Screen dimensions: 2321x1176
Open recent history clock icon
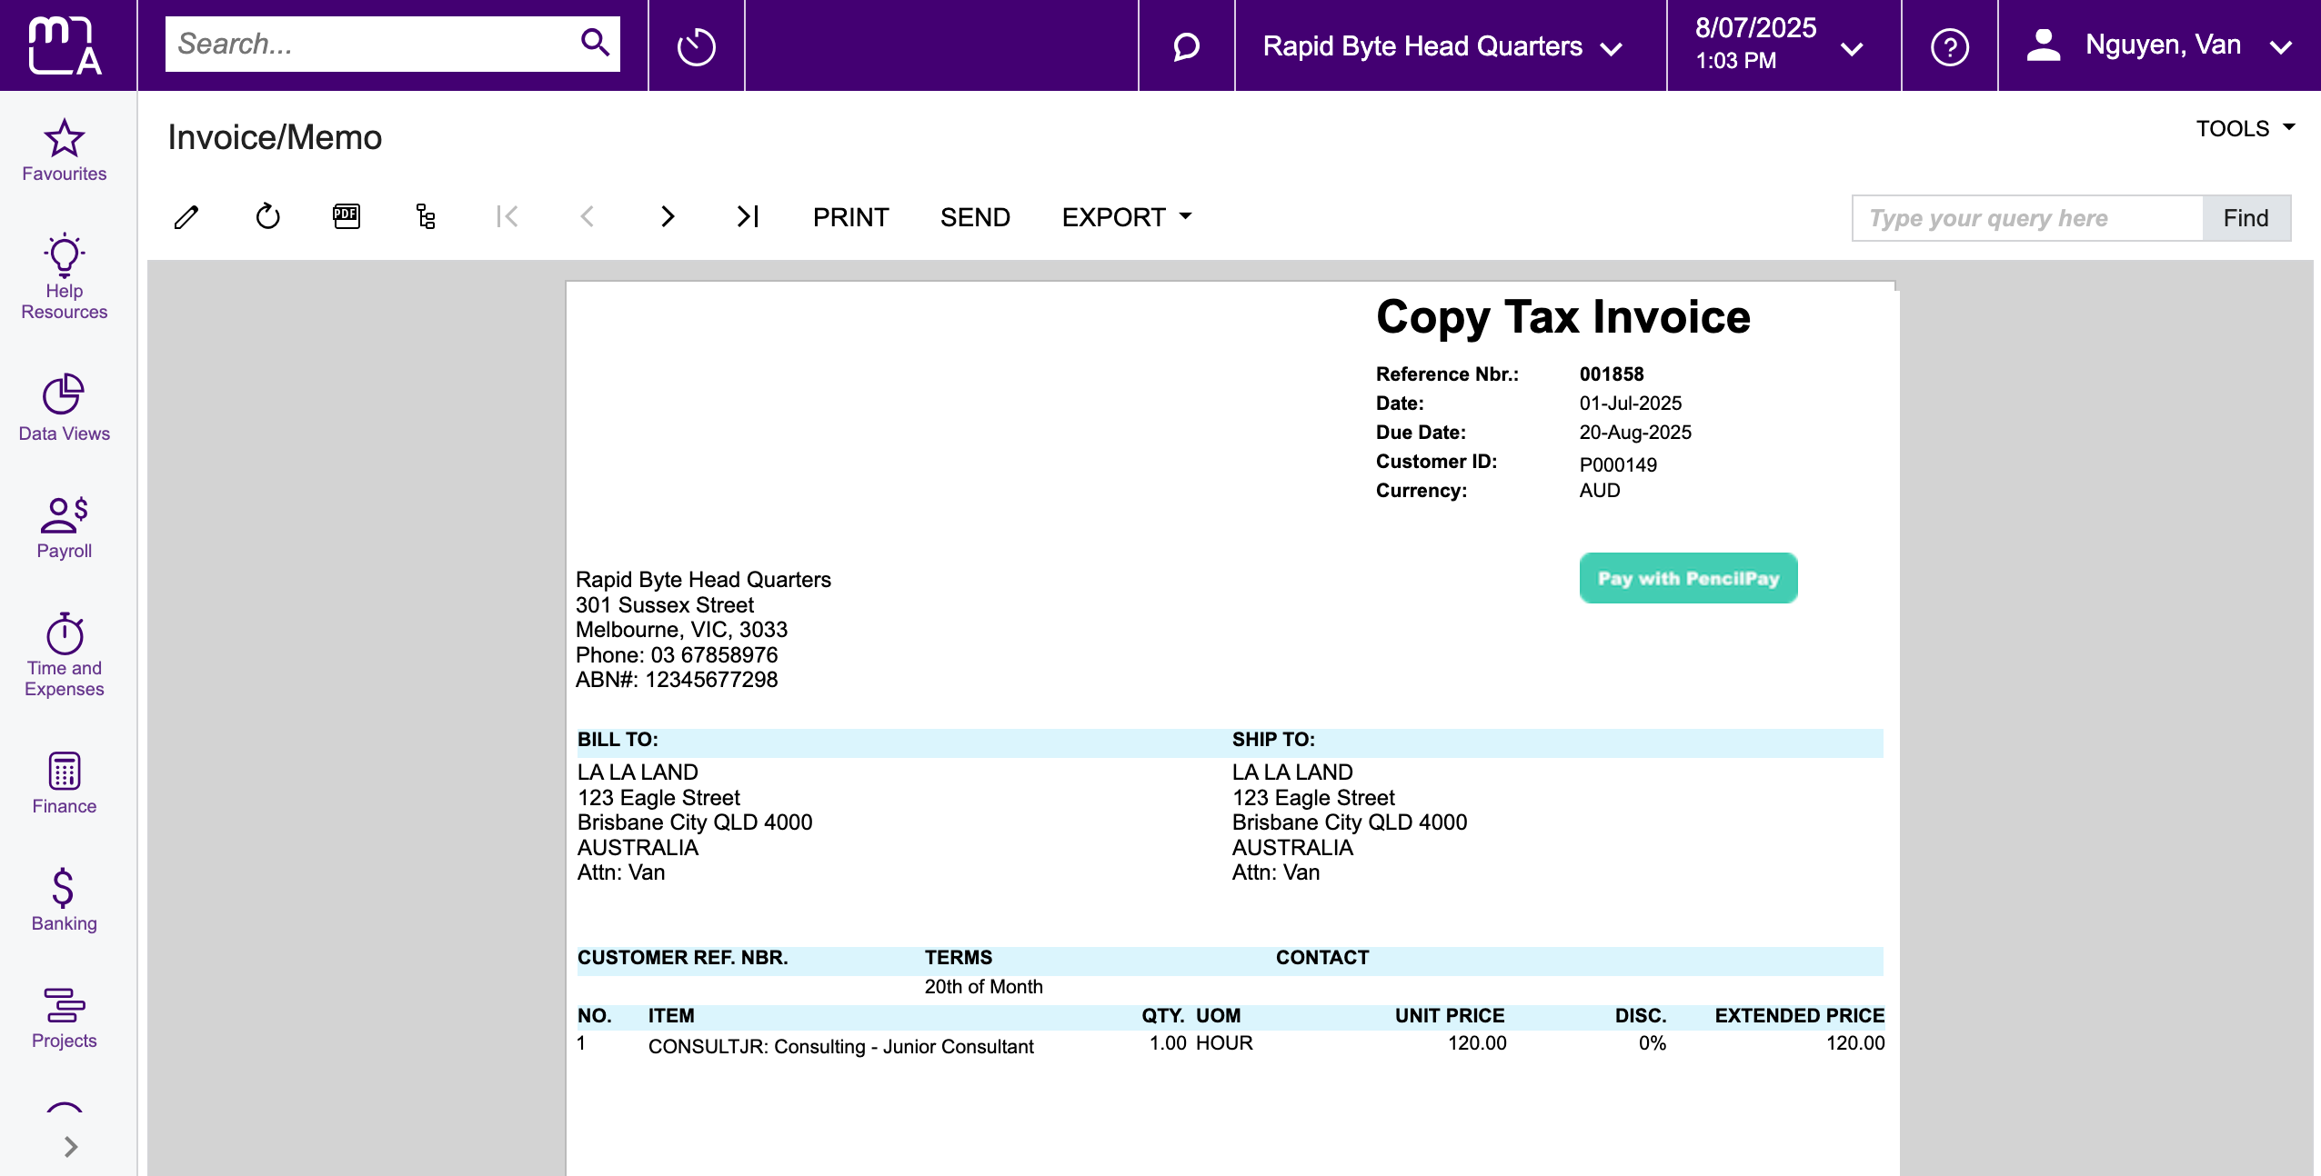tap(696, 45)
